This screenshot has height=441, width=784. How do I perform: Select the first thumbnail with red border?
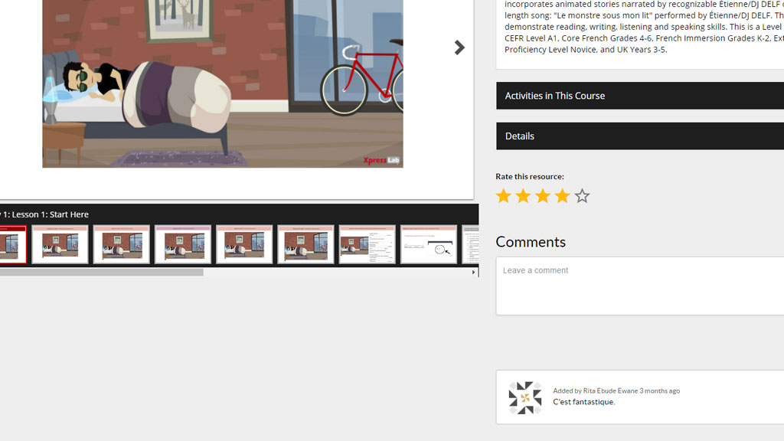tap(13, 244)
